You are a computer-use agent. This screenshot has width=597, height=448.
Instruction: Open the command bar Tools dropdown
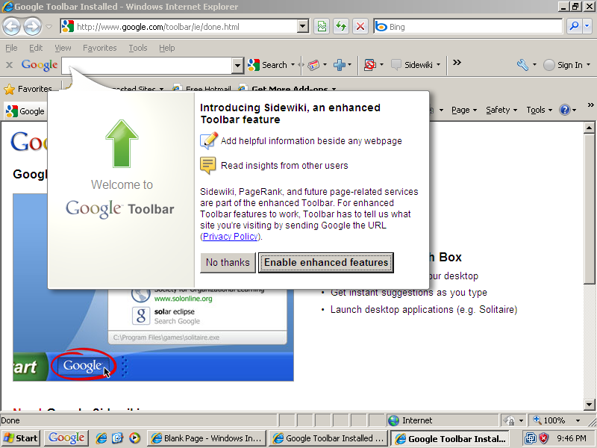click(539, 110)
